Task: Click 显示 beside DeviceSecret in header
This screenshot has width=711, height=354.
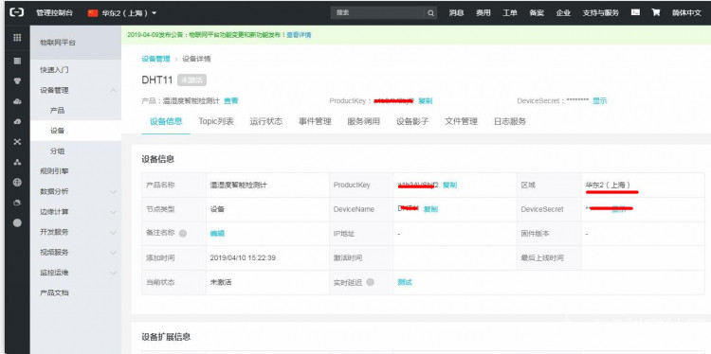Action: pos(599,101)
